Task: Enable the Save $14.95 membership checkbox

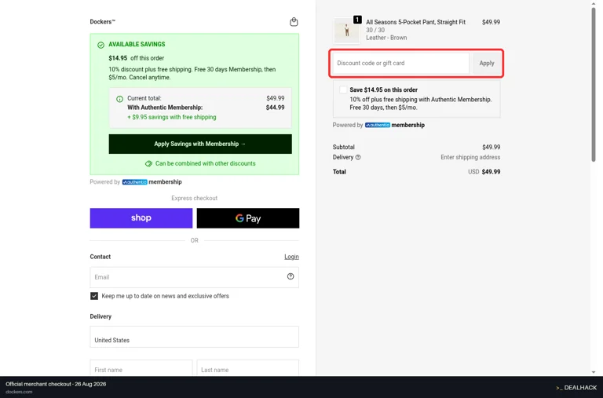Action: pos(343,90)
